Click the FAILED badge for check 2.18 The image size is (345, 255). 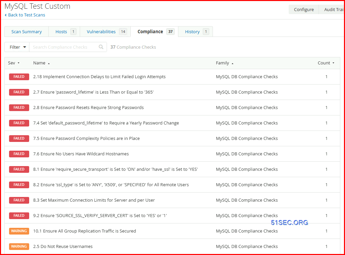(x=19, y=76)
